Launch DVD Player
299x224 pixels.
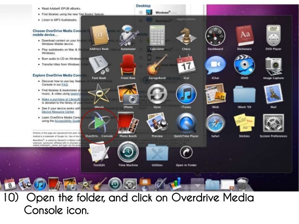click(x=273, y=36)
